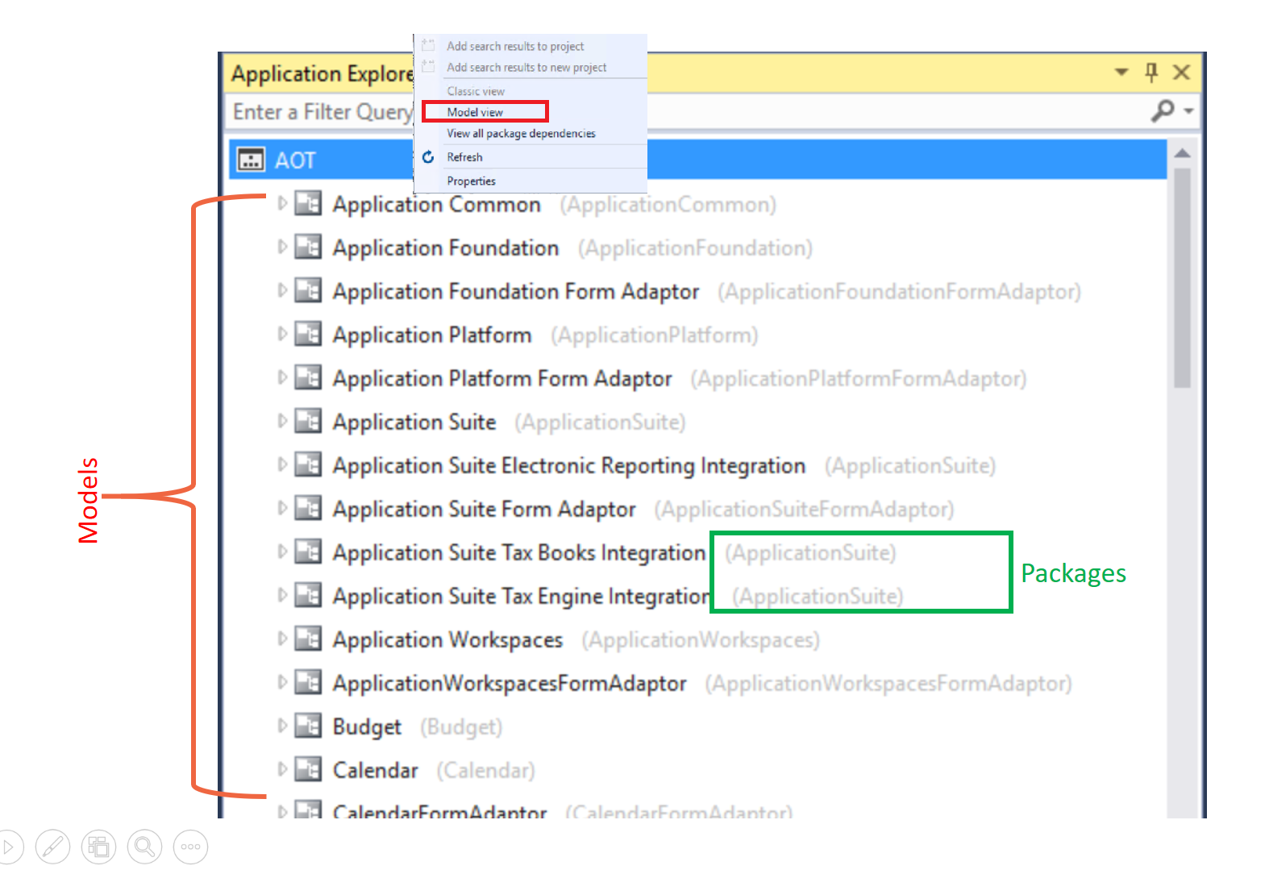Select the Application Platform Form Adaptor item
The width and height of the screenshot is (1265, 870).
click(501, 378)
